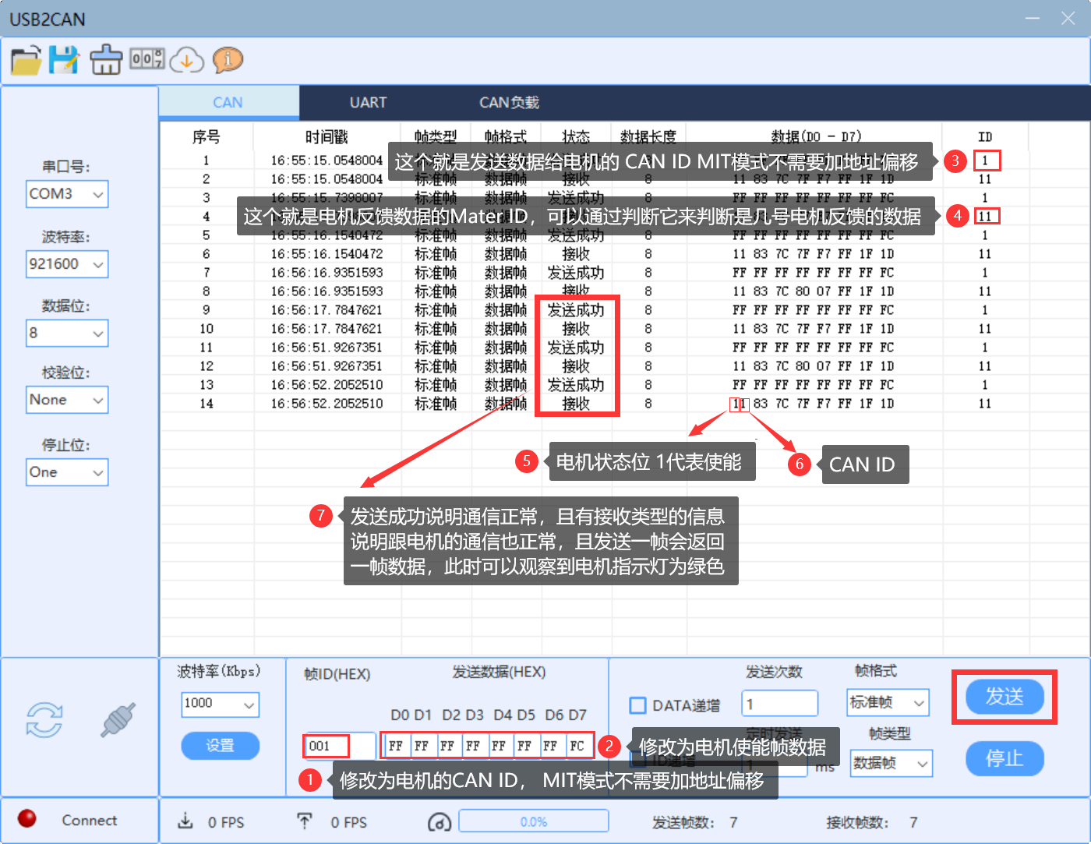Open the 停止位 One dropdown

click(67, 472)
